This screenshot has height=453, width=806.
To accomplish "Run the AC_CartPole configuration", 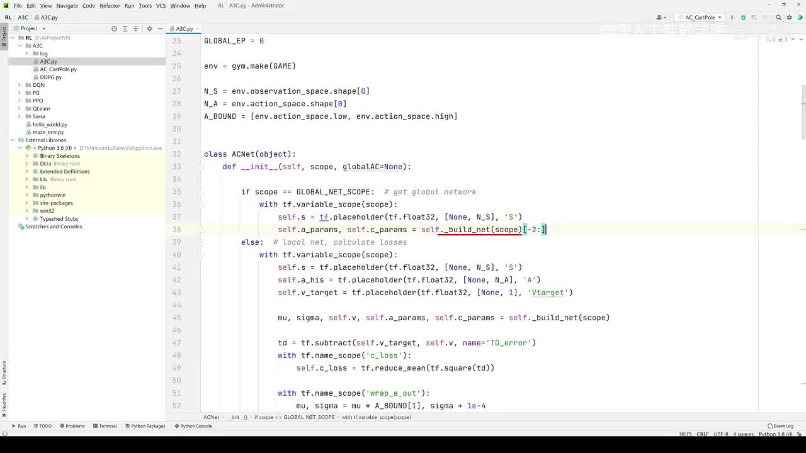I will coord(732,18).
